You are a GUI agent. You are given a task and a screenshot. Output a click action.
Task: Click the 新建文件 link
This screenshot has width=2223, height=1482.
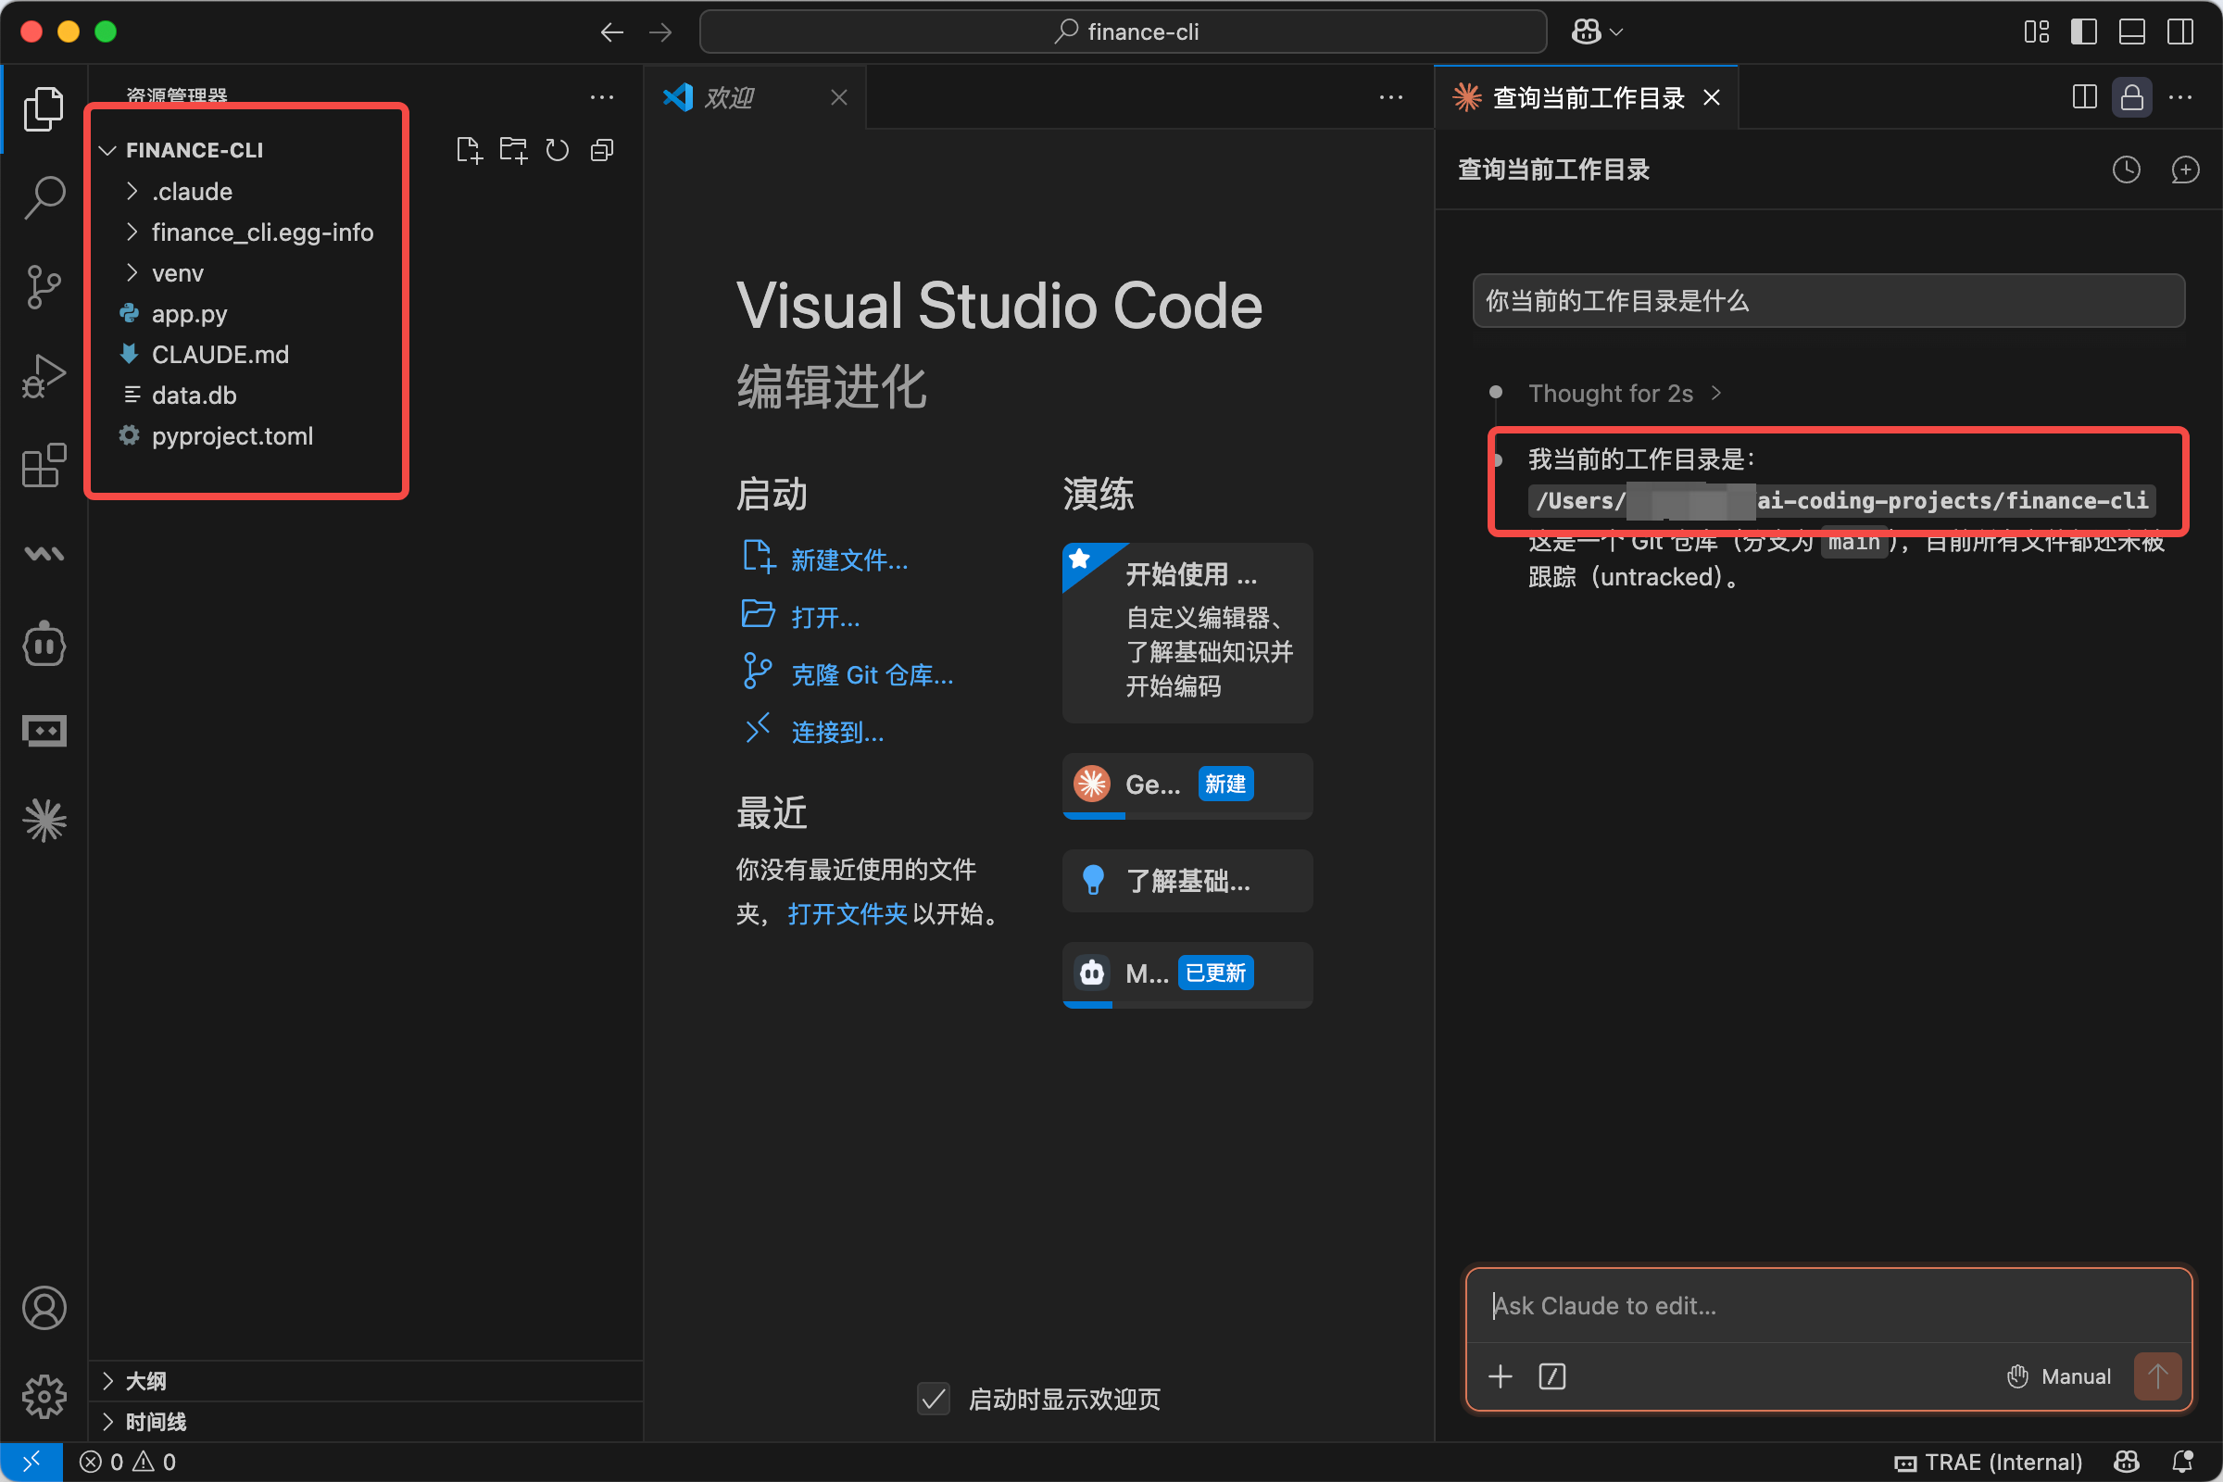(848, 559)
